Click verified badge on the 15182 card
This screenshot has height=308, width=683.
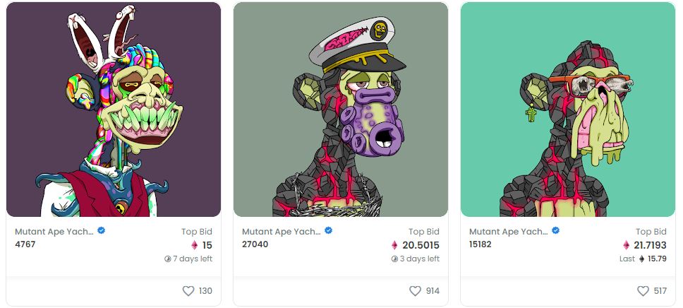(556, 230)
